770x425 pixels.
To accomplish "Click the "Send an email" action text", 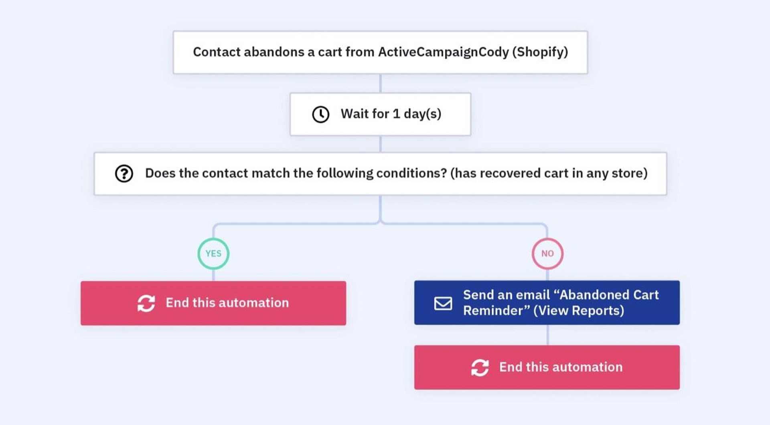I will (506, 295).
